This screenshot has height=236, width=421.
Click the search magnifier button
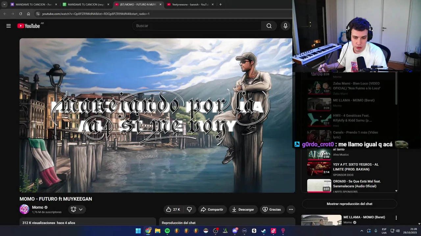click(269, 26)
